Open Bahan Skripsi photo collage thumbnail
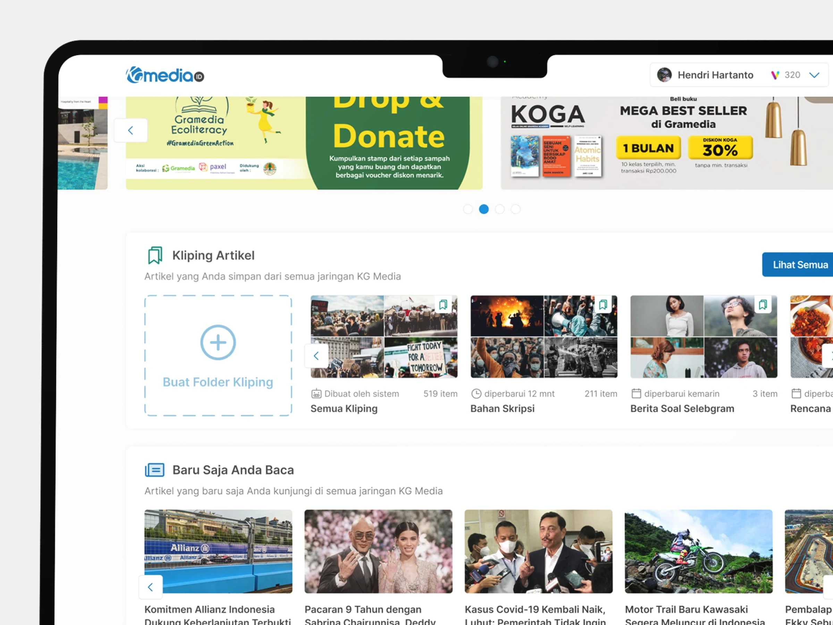The image size is (833, 625). pyautogui.click(x=544, y=336)
